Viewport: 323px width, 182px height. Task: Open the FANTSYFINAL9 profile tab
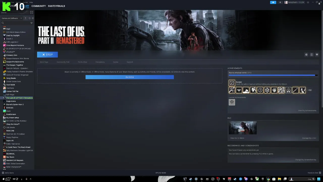(x=57, y=6)
